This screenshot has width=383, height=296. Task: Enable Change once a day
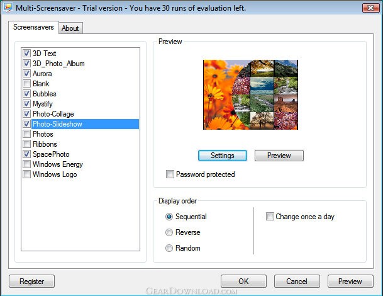[x=270, y=217]
